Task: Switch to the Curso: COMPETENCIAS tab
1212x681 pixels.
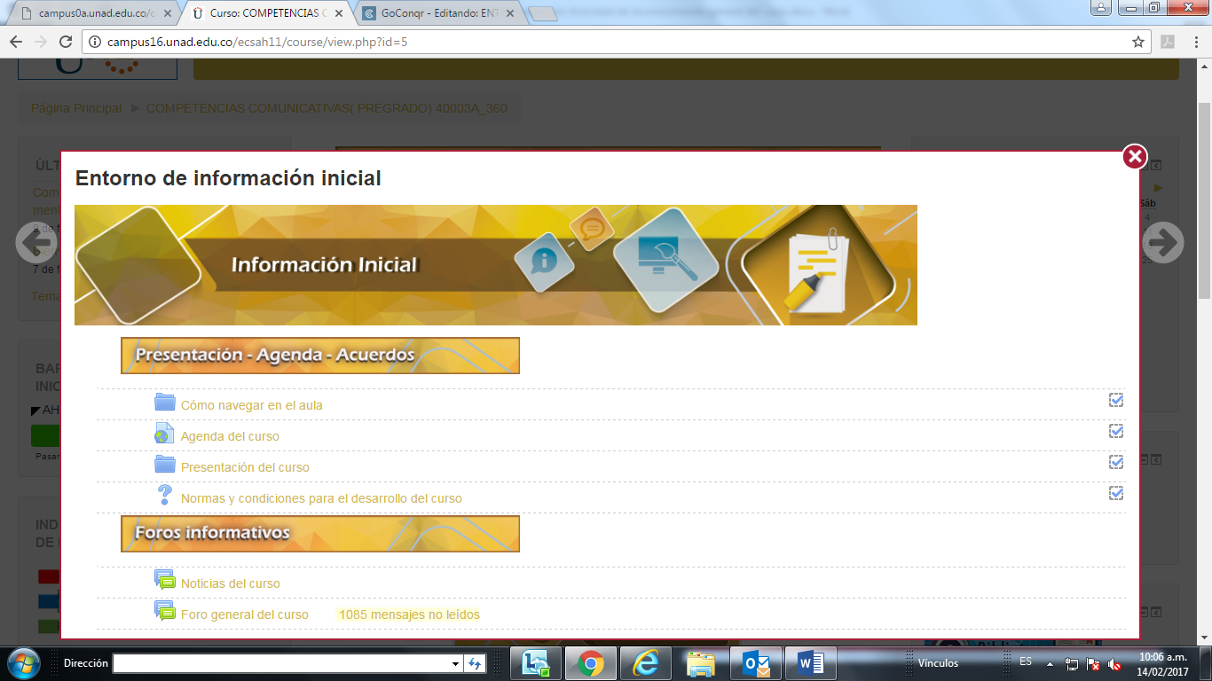Action: pyautogui.click(x=266, y=14)
